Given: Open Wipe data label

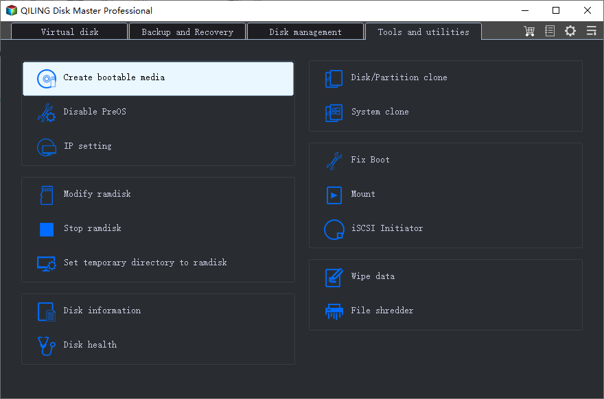Looking at the screenshot, I should (373, 276).
